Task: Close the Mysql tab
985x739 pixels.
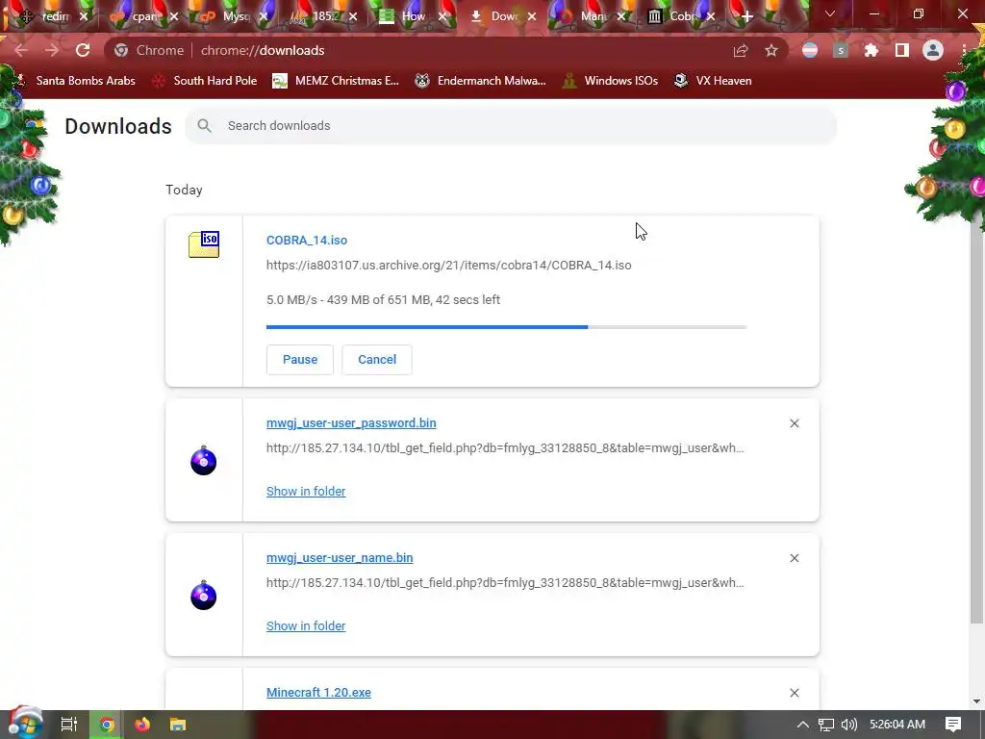Action: click(x=264, y=17)
